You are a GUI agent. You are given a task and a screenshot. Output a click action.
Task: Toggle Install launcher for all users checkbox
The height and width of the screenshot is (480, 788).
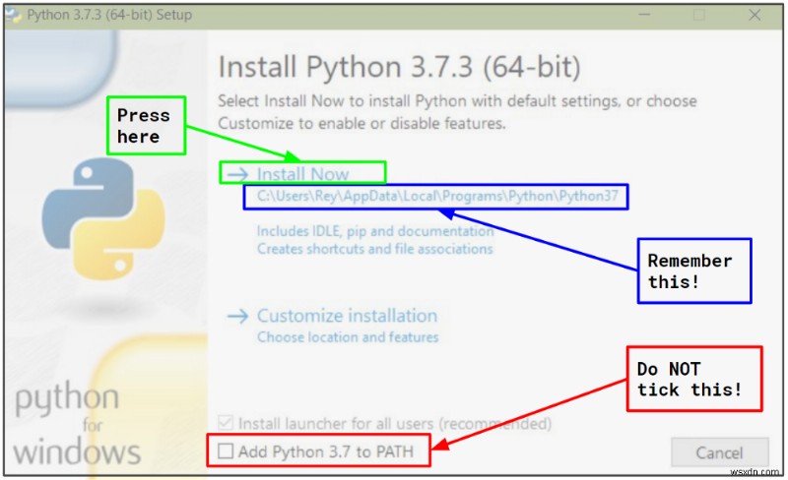[226, 423]
